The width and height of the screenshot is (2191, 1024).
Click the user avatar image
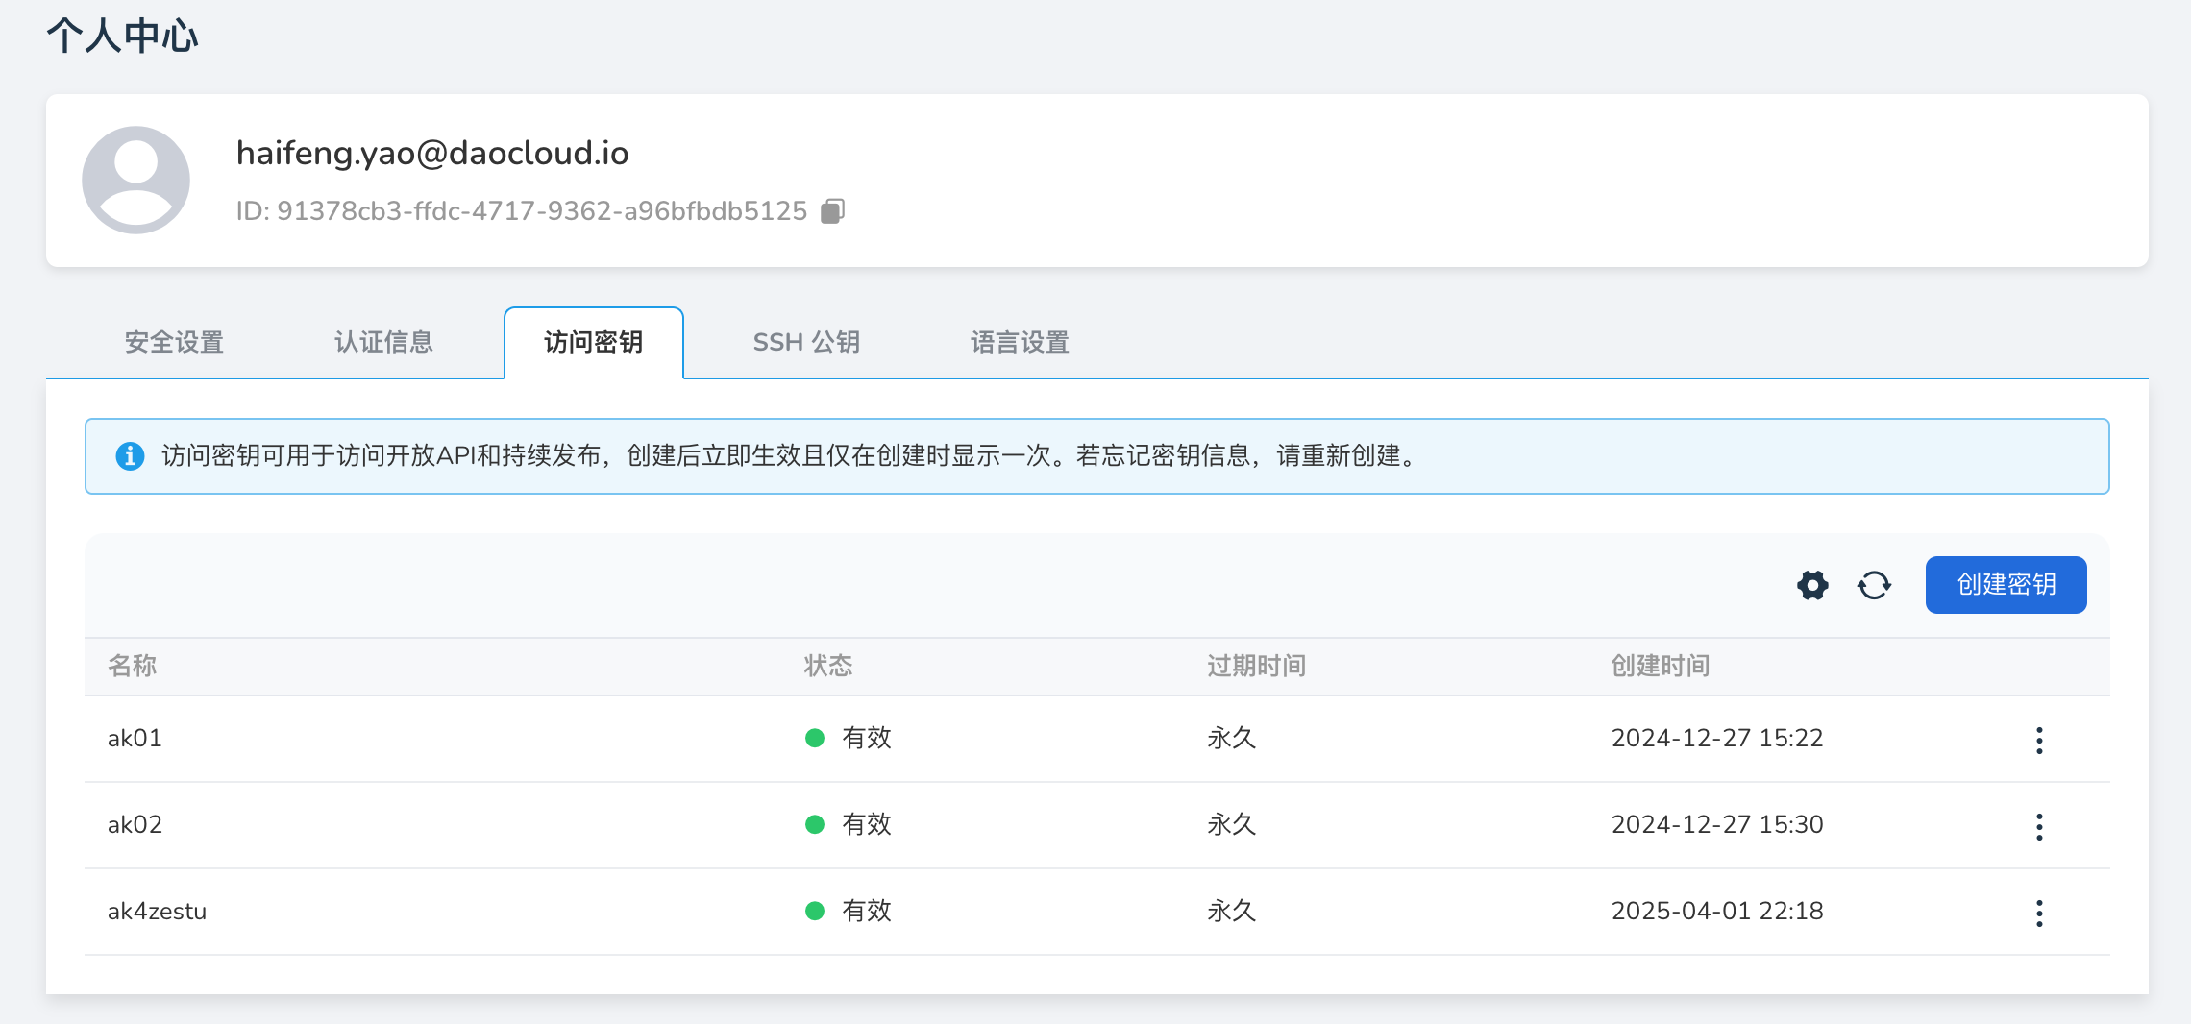[135, 181]
